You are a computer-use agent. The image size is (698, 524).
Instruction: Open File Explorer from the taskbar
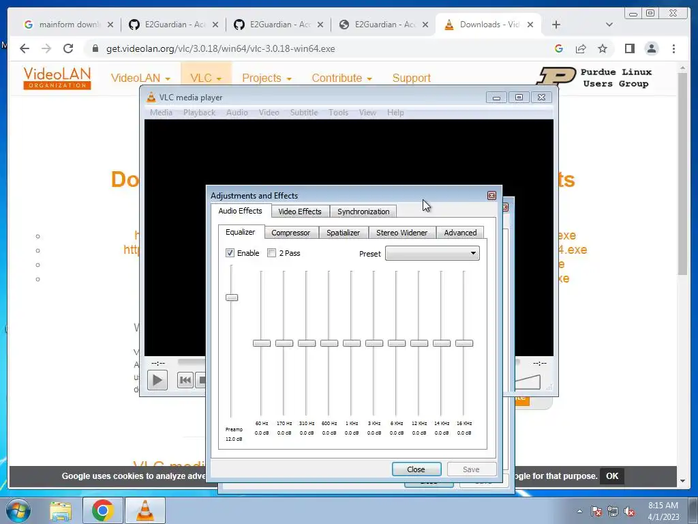tap(61, 510)
